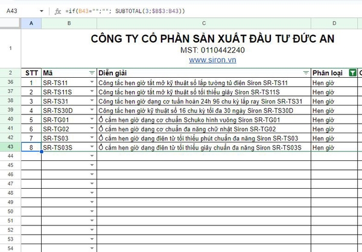Select STT cell with value 1

click(x=31, y=83)
